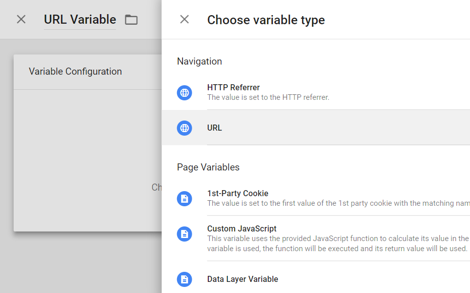
Task: Close the Choose variable type panel
Action: [x=185, y=20]
